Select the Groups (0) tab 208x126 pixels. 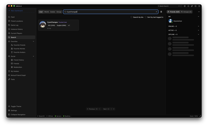coord(186,12)
